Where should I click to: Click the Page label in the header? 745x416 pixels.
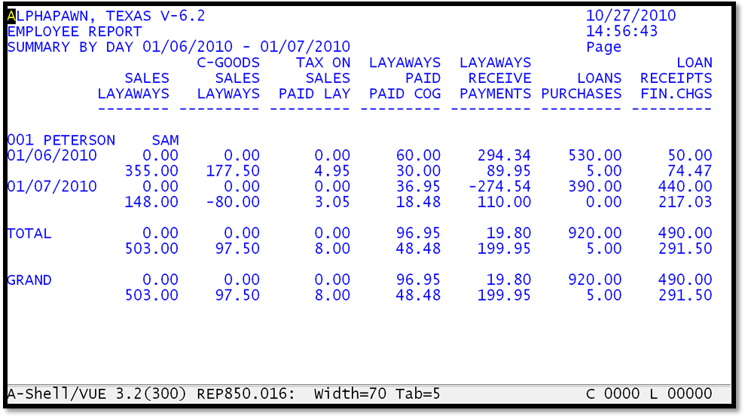(603, 47)
